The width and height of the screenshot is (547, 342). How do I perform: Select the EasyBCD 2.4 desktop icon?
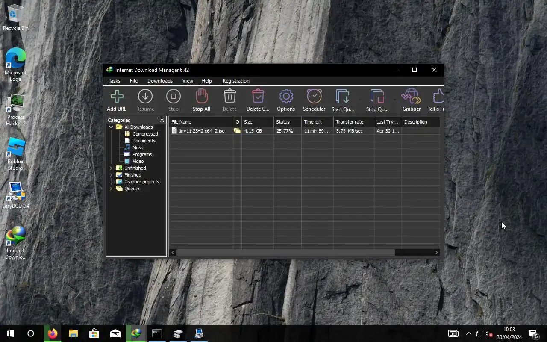16,195
